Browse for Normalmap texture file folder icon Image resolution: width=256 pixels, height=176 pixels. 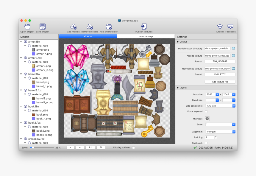233,68
